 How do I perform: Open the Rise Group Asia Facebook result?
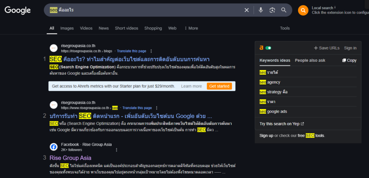pyautogui.click(x=70, y=158)
